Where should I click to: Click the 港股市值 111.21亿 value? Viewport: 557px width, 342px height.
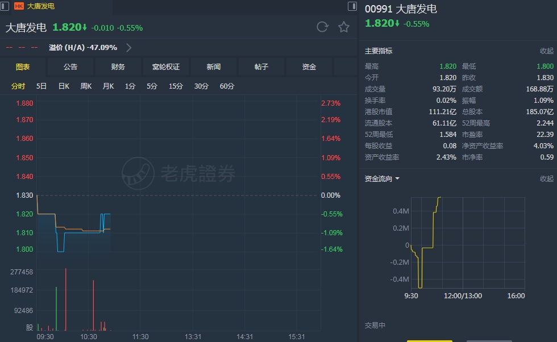(x=443, y=112)
